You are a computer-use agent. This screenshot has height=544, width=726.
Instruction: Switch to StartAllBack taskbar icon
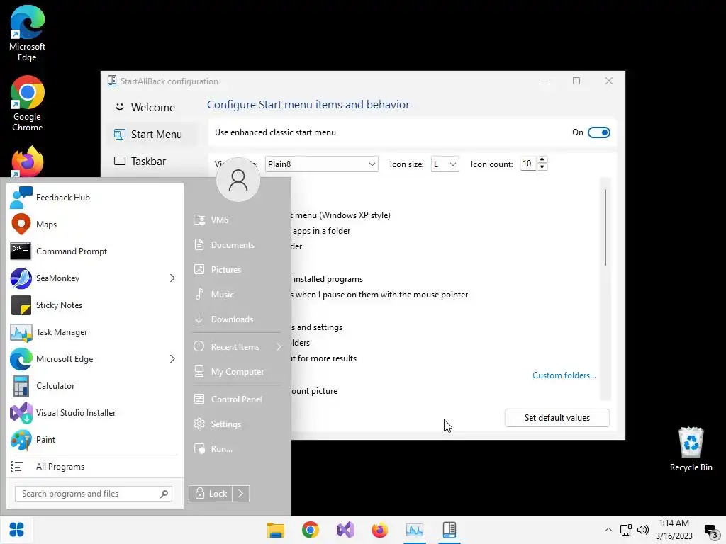449,530
